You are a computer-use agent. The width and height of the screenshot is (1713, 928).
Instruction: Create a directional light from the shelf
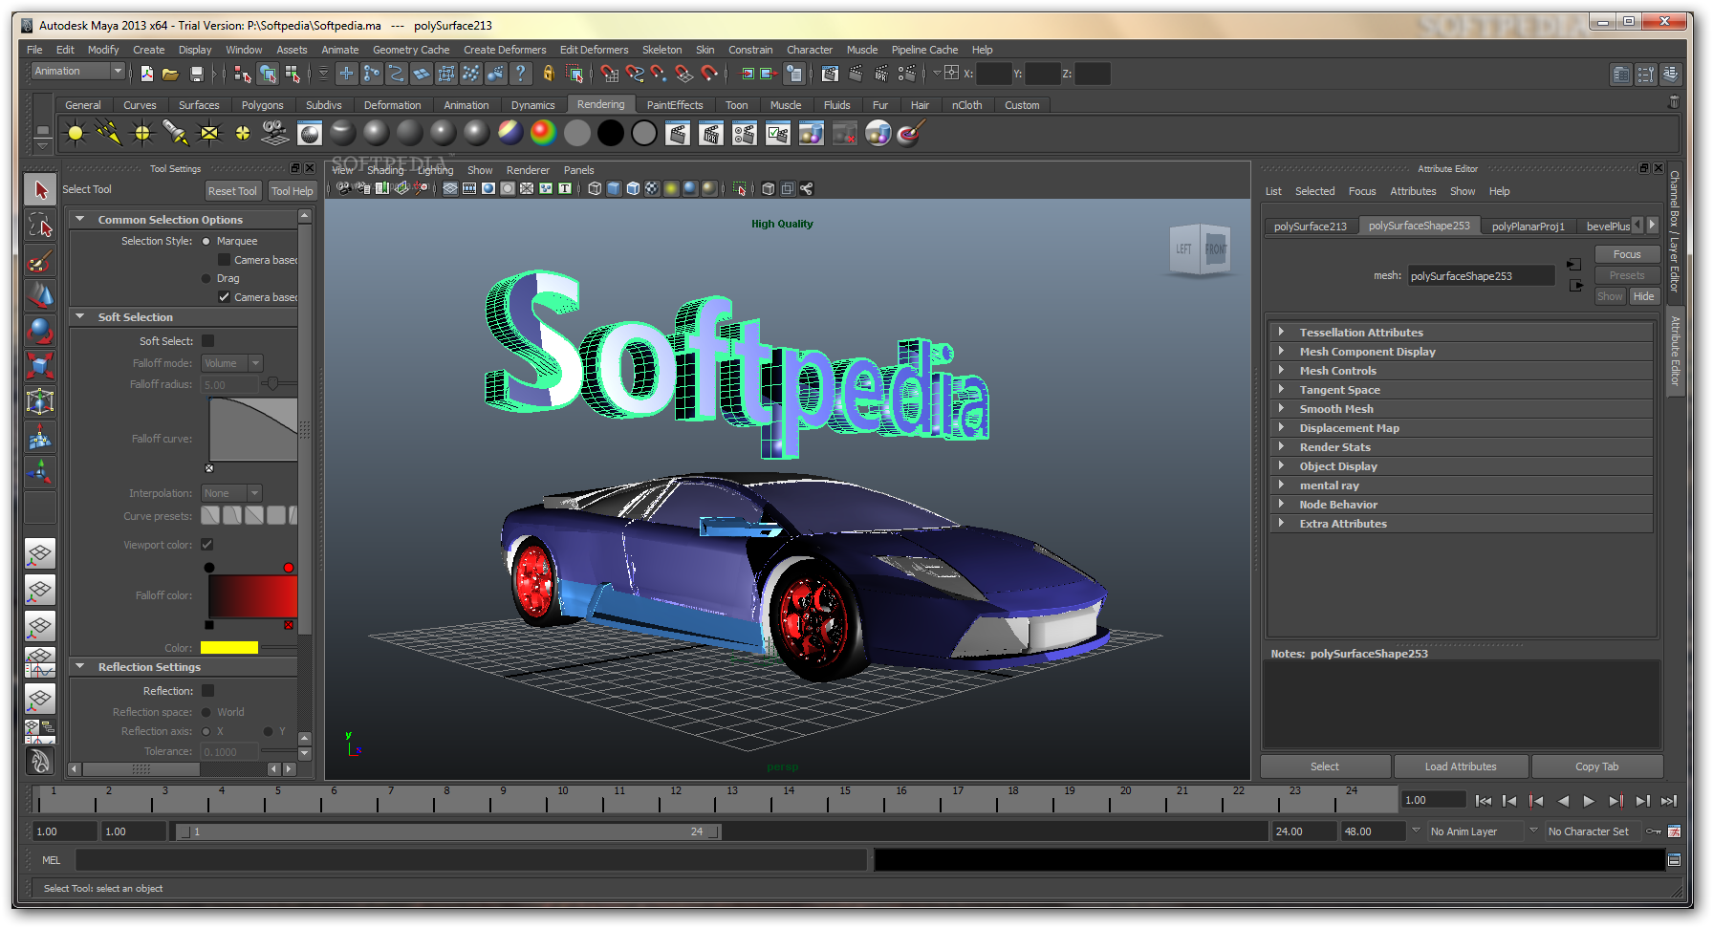[109, 134]
